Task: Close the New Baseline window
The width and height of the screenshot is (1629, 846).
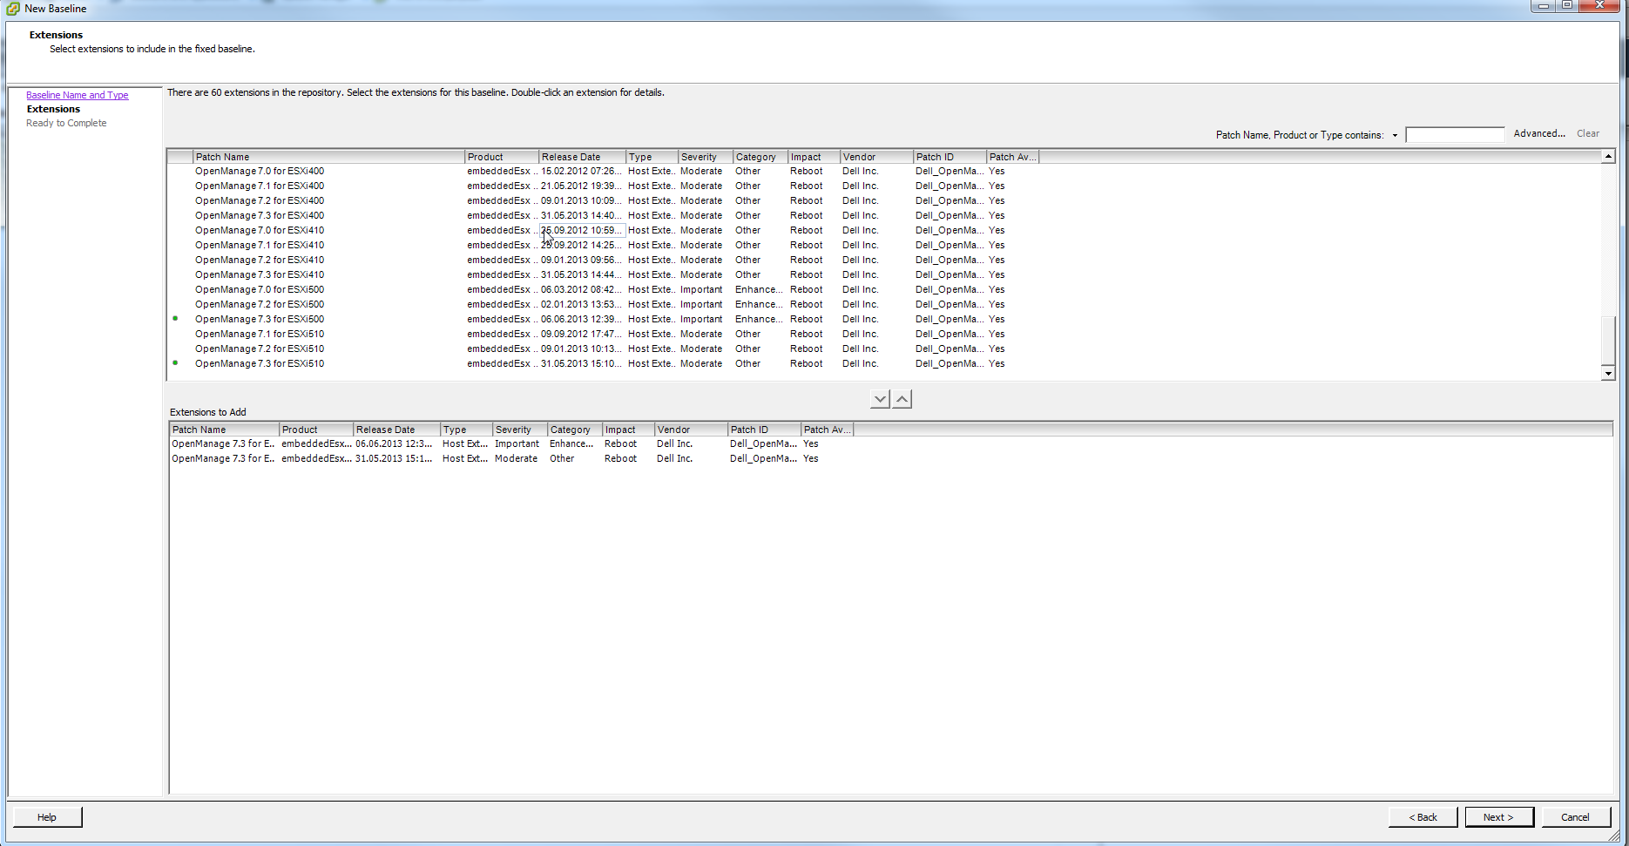Action: point(1599,5)
